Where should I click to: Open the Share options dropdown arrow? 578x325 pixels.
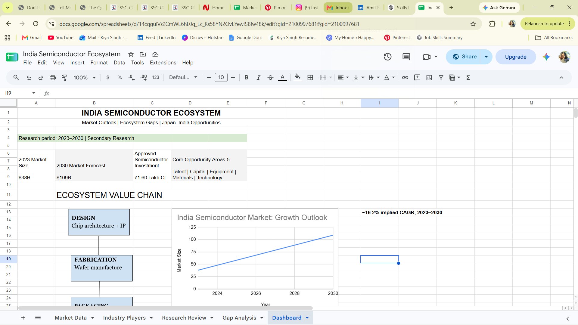(486, 57)
